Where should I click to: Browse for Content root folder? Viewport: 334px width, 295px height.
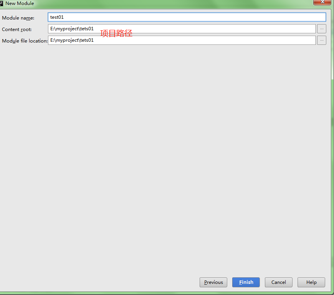pos(322,29)
